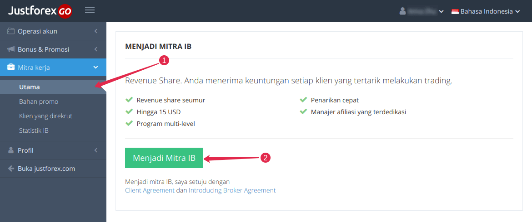
Task: Select the Mitra kerja menu
Action: [x=53, y=67]
